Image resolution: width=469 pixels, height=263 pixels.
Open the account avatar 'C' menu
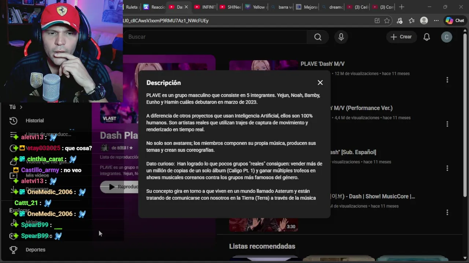(446, 37)
